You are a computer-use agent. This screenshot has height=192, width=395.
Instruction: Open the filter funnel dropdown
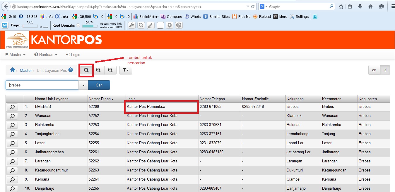(126, 70)
